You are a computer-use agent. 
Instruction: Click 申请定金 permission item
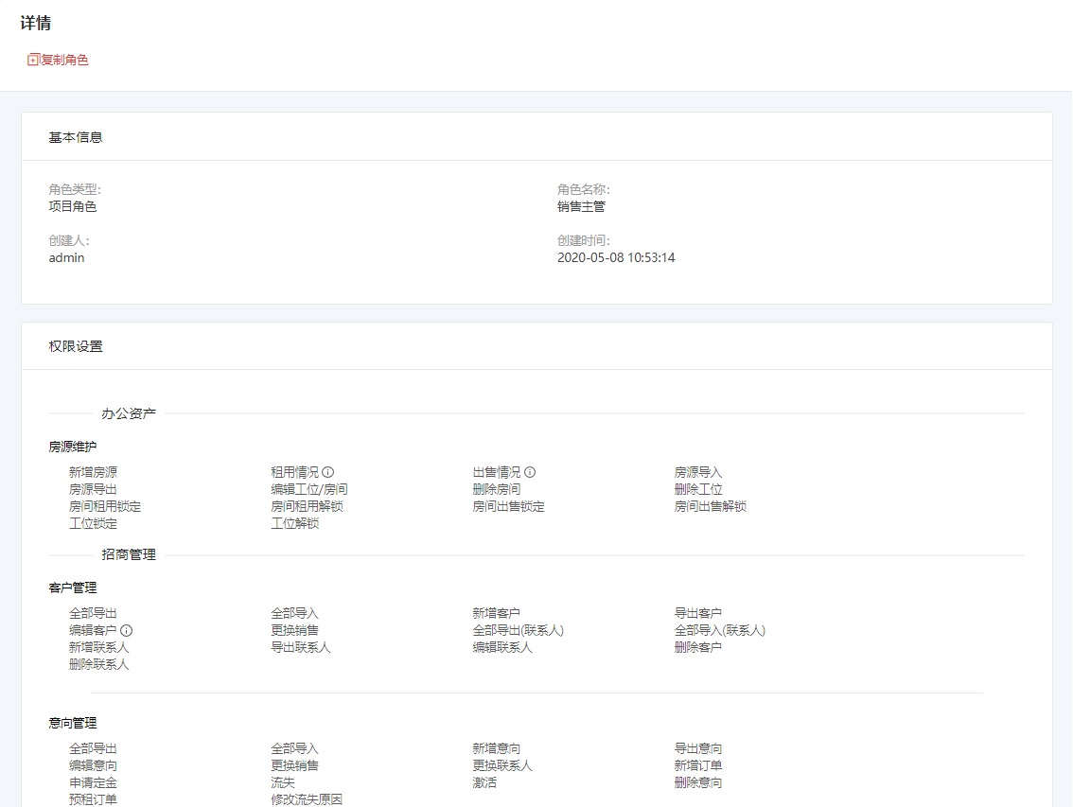click(x=93, y=783)
